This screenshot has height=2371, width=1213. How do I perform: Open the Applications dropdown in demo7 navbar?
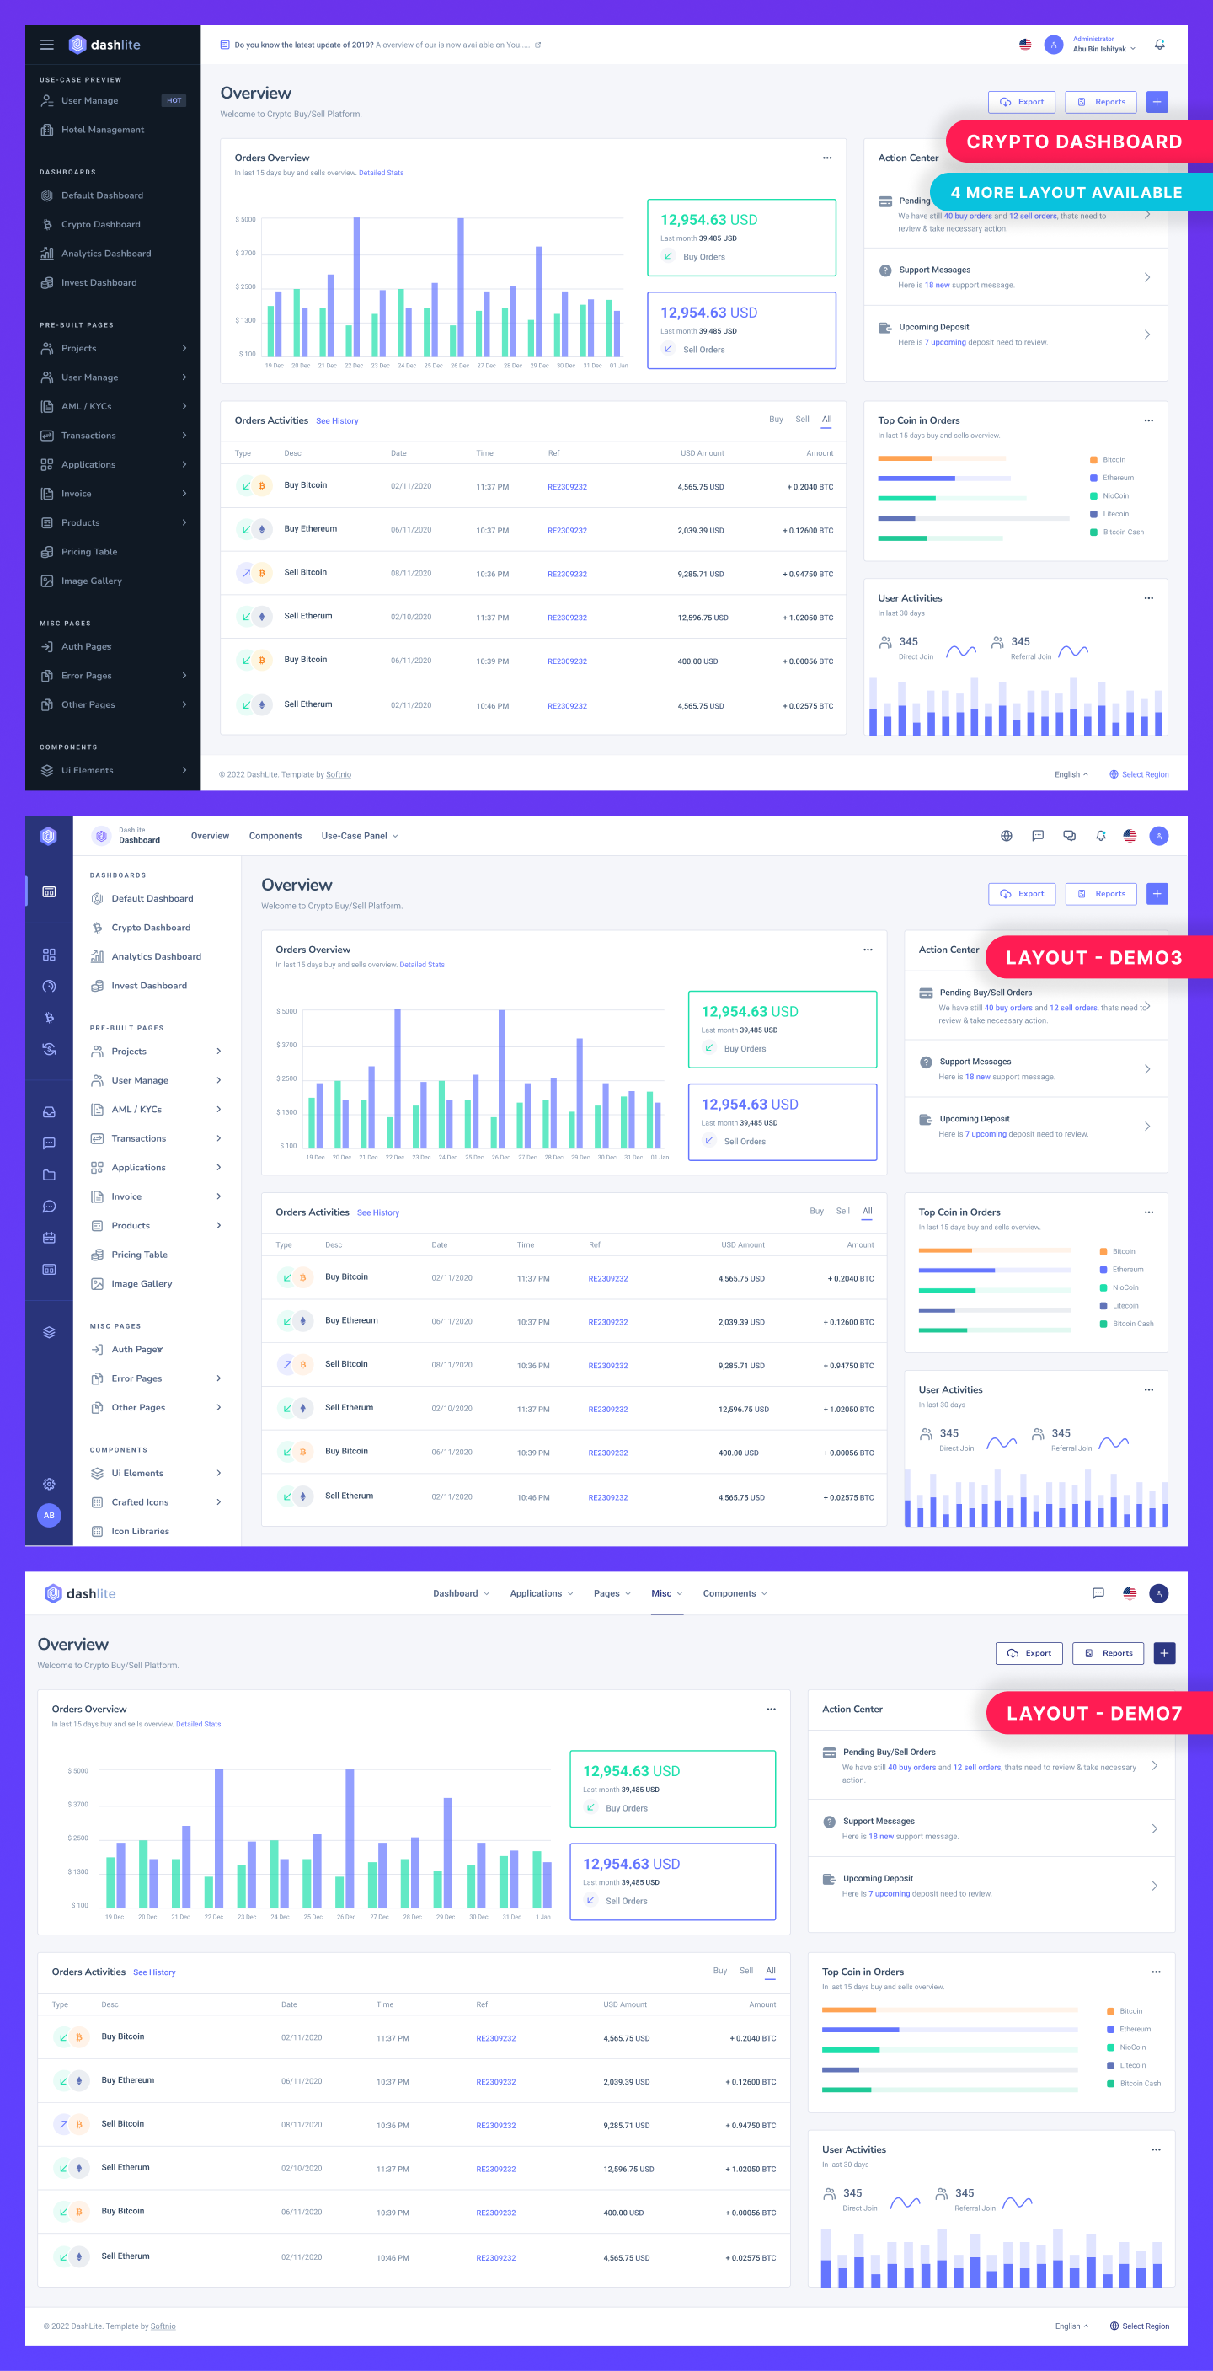542,1593
